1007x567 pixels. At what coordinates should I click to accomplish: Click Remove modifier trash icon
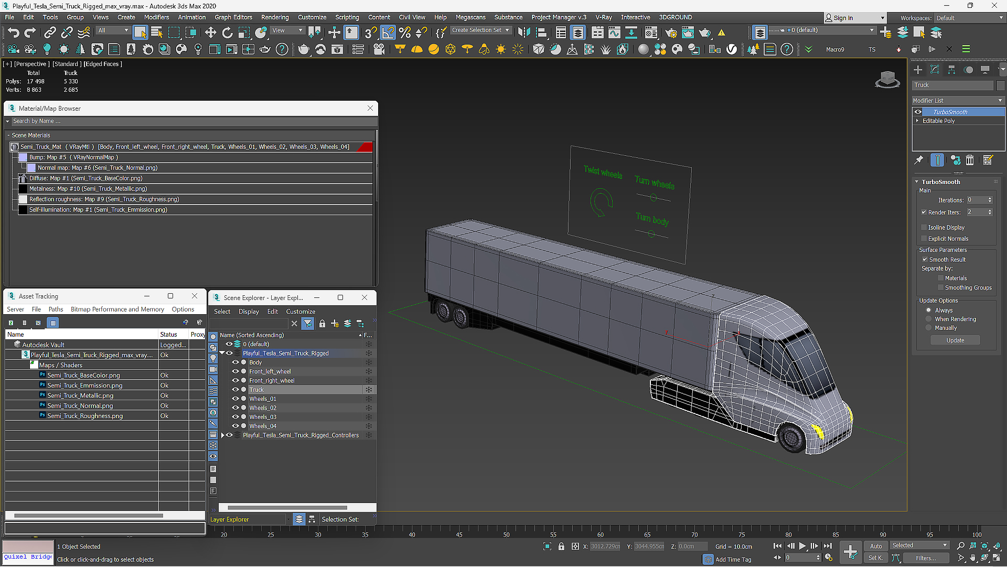[x=970, y=160]
